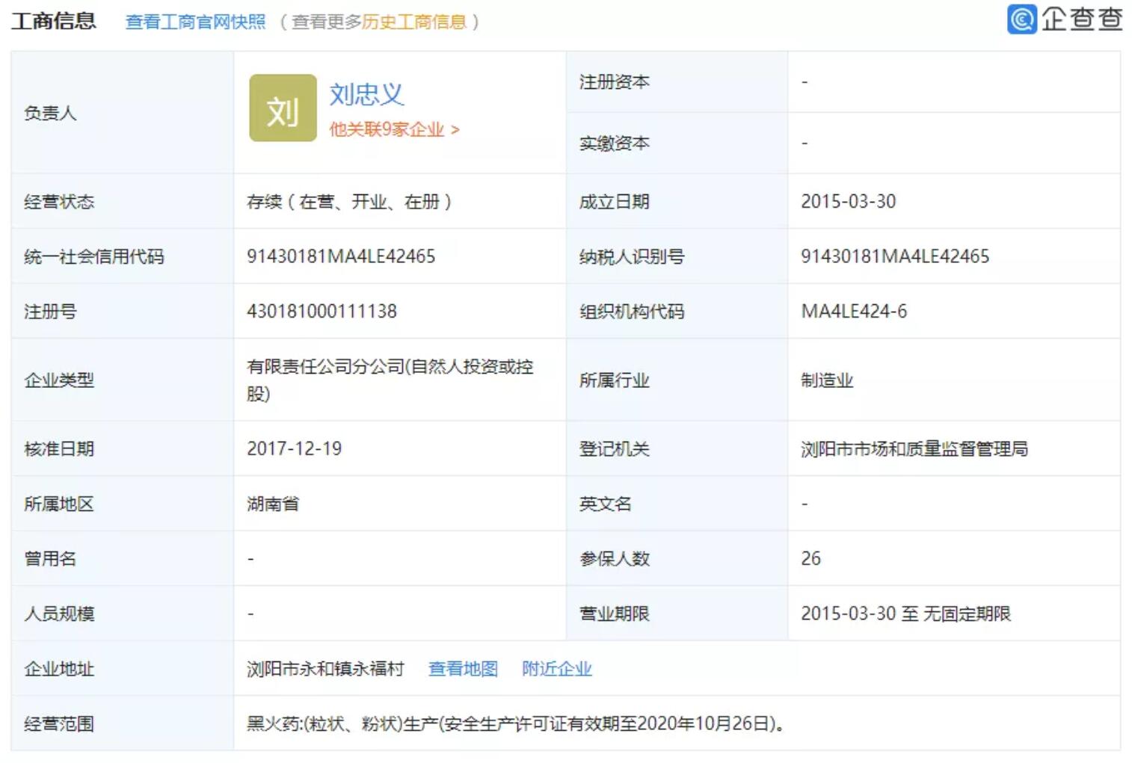The height and width of the screenshot is (763, 1132).
Task: Click 查看地图 next to company address
Action: [x=463, y=669]
